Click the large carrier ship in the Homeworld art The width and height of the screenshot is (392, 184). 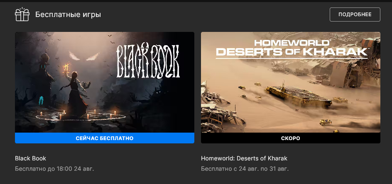[x=298, y=95]
